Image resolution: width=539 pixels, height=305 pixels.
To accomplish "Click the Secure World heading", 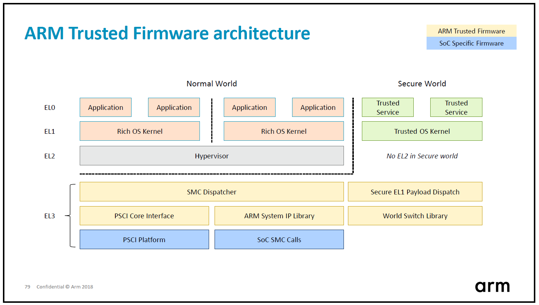I will pyautogui.click(x=422, y=84).
